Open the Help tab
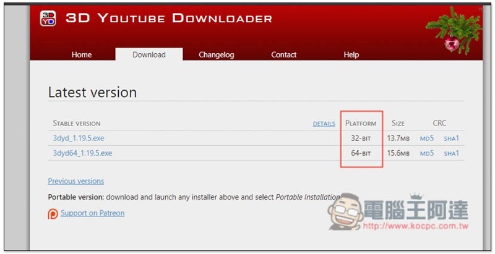Viewport: 495px width, 254px height. (351, 55)
